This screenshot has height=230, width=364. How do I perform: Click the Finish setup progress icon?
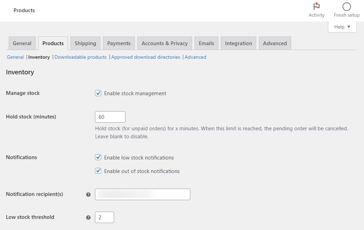point(346,8)
